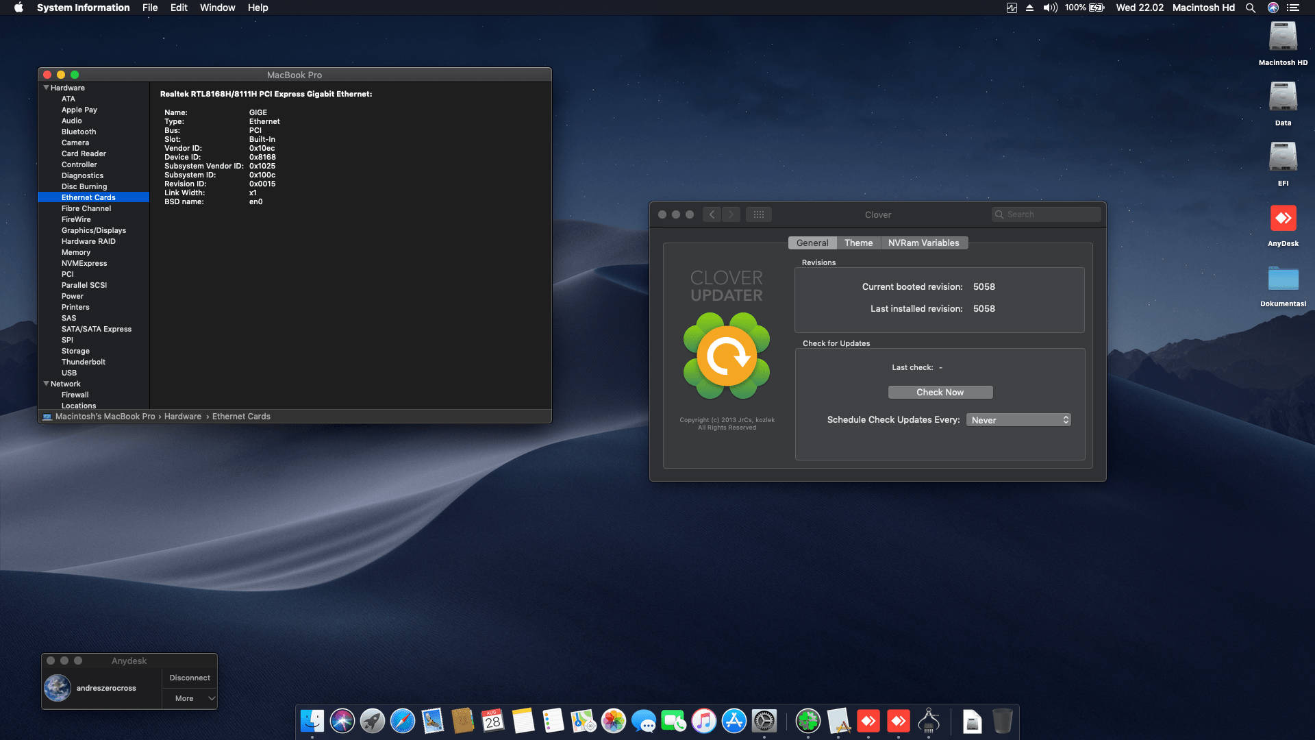Open the Notes app in dock

(x=523, y=721)
